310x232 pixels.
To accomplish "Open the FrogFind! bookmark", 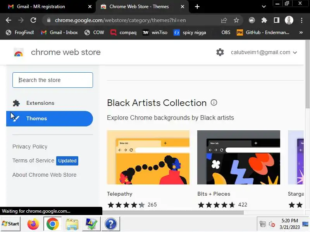I will pyautogui.click(x=20, y=32).
